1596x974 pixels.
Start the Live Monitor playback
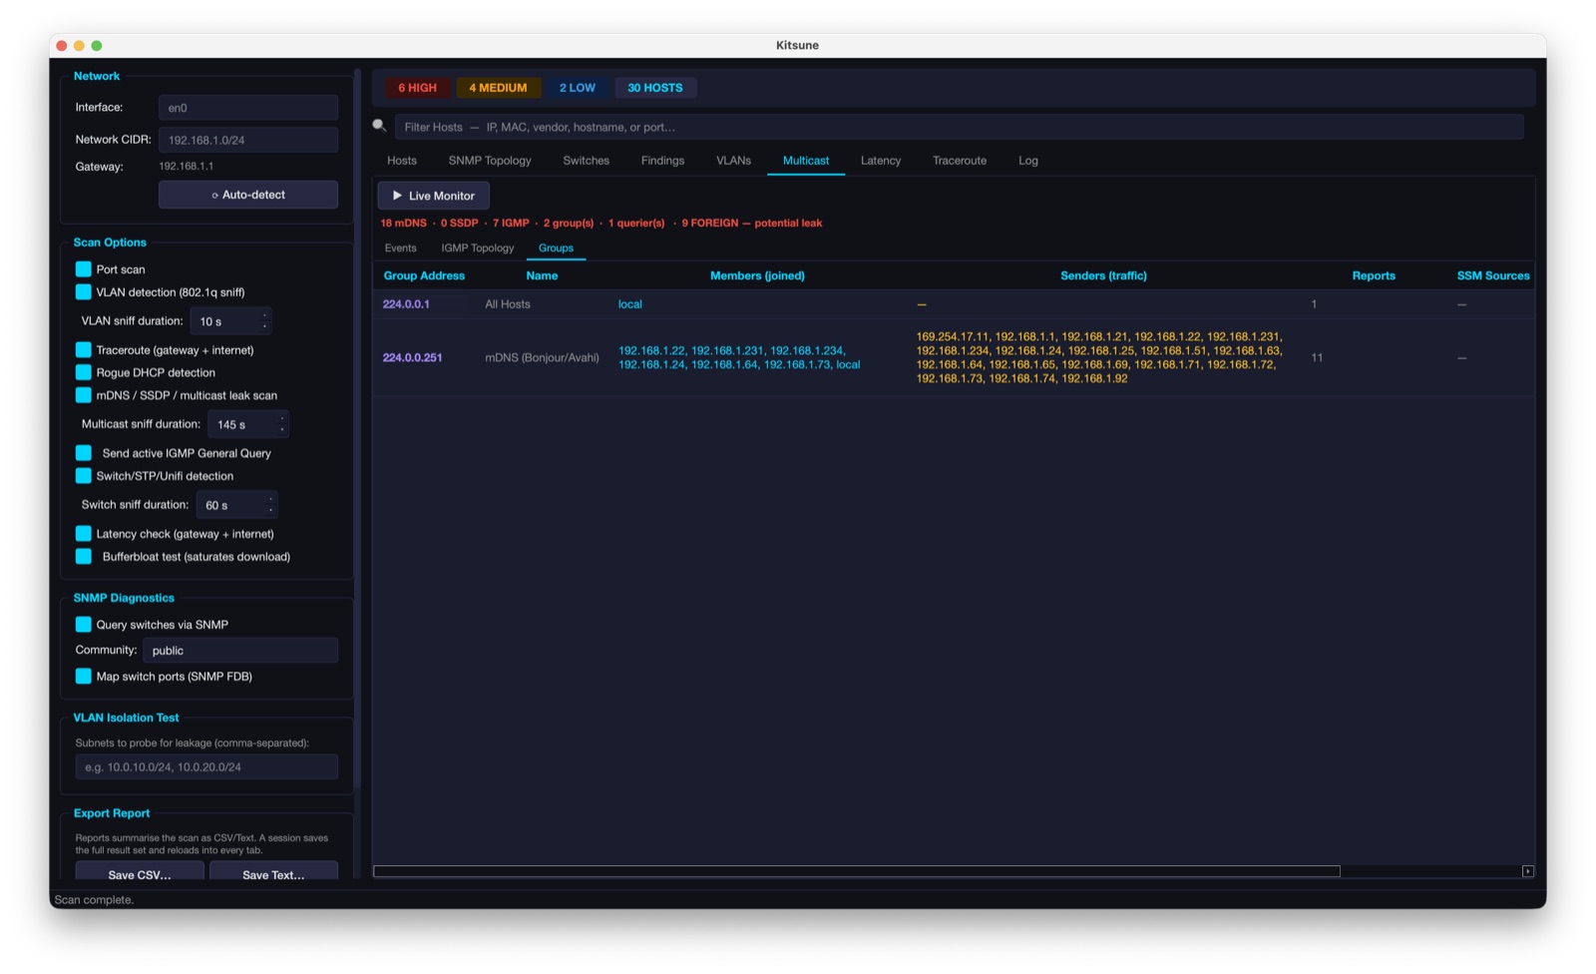pyautogui.click(x=433, y=196)
